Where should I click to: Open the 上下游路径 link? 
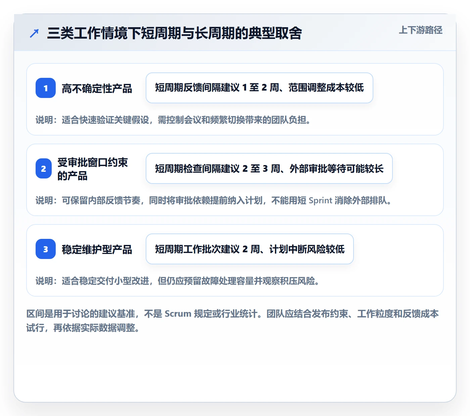tap(420, 30)
